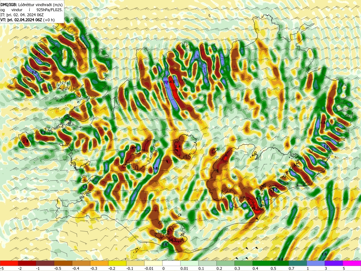Click the dark red swatch between -2 and -1

pos(27,263)
